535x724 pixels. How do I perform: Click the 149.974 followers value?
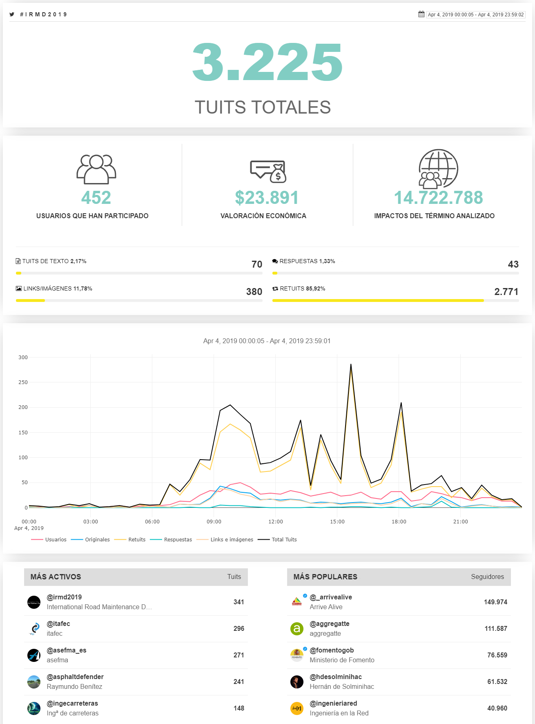[495, 602]
